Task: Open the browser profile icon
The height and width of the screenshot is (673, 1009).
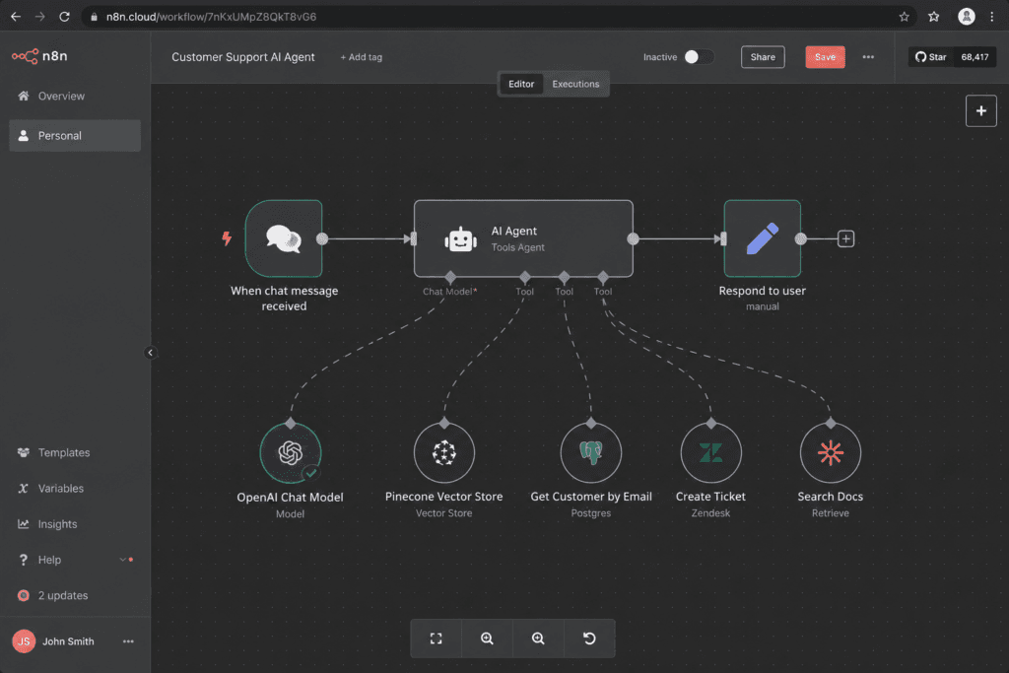Action: point(966,17)
